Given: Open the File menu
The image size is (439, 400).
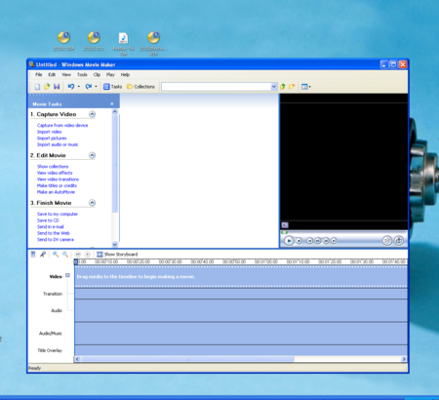Looking at the screenshot, I should [39, 74].
